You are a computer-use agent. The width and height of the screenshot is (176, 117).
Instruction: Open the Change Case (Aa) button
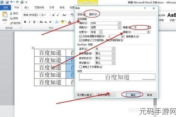65,15
